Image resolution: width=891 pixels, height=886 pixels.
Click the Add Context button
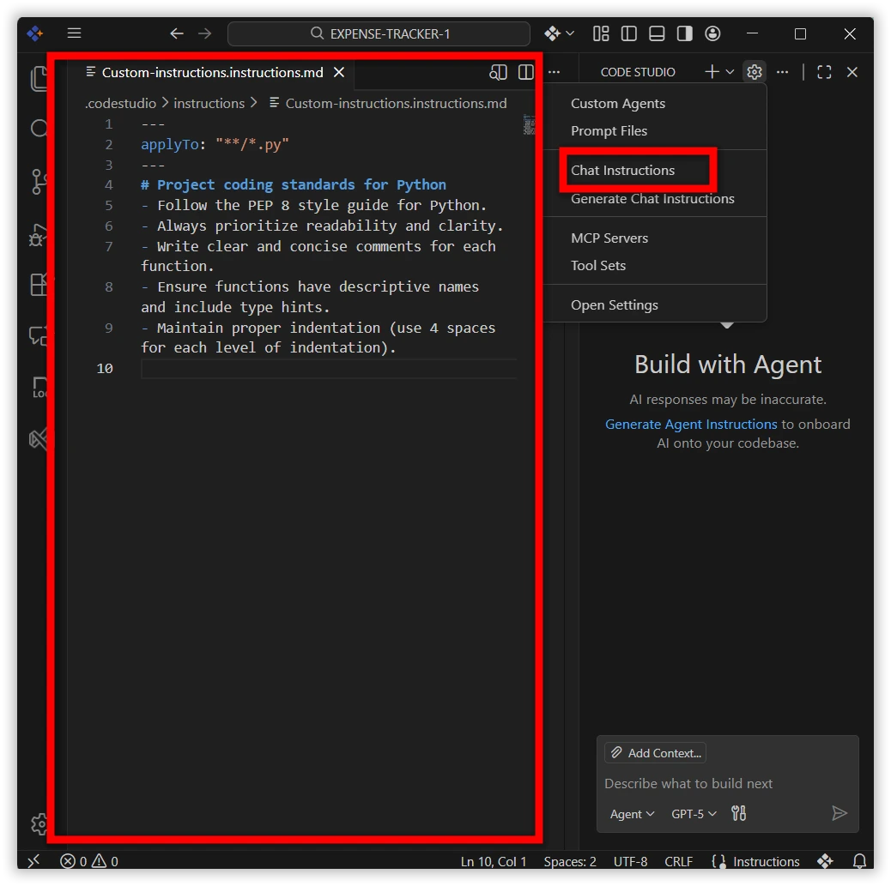coord(655,753)
